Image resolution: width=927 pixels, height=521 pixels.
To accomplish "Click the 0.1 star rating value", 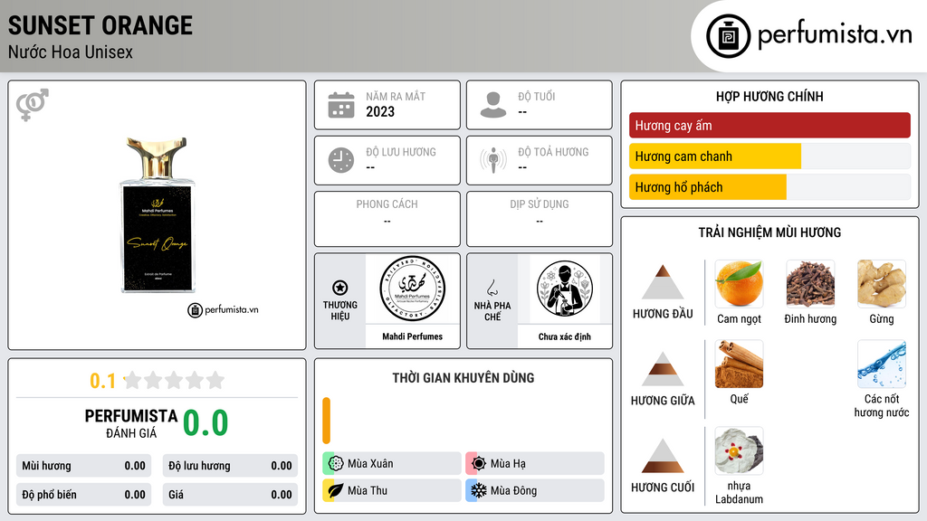I will click(102, 381).
